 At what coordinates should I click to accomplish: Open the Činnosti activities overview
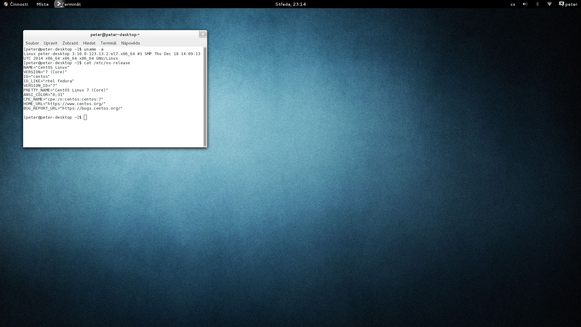[x=16, y=4]
